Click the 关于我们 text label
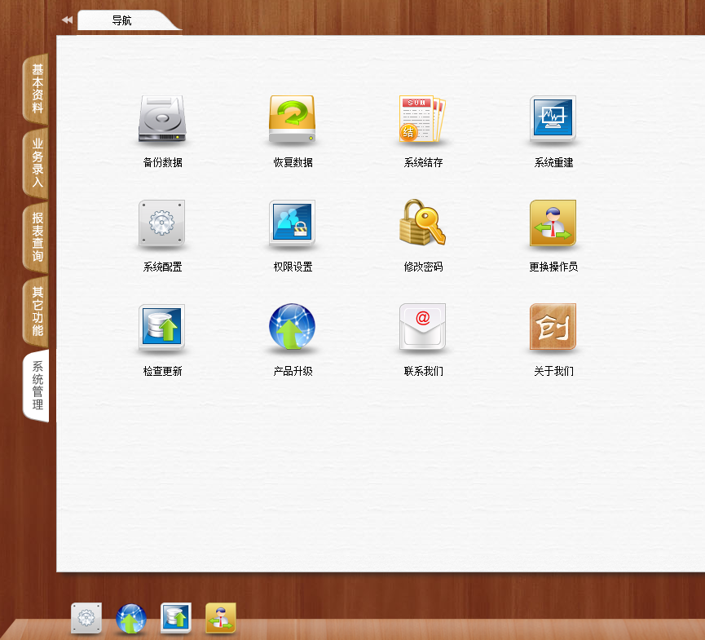The image size is (705, 640). coord(553,371)
